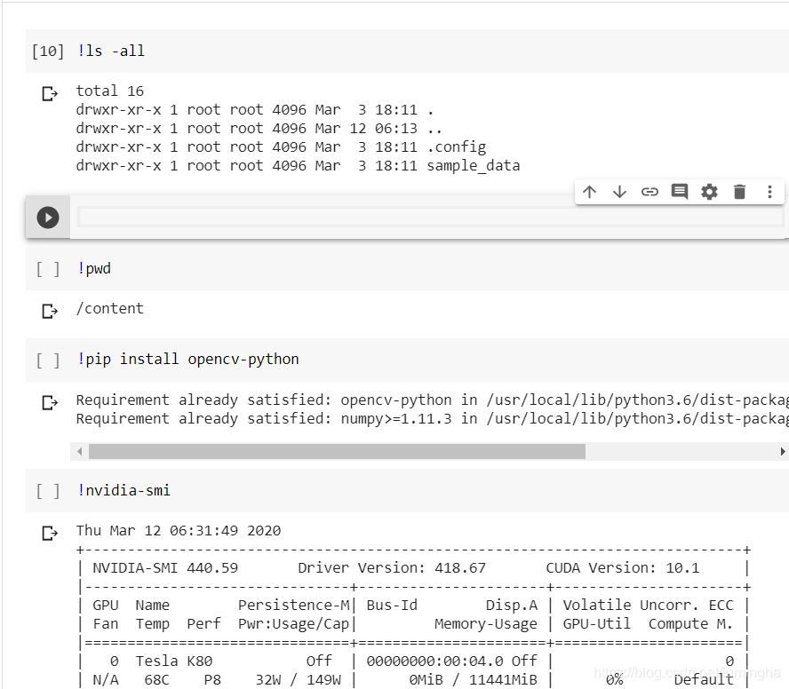Click the !pip install opencv-python code line

pyautogui.click(x=188, y=359)
